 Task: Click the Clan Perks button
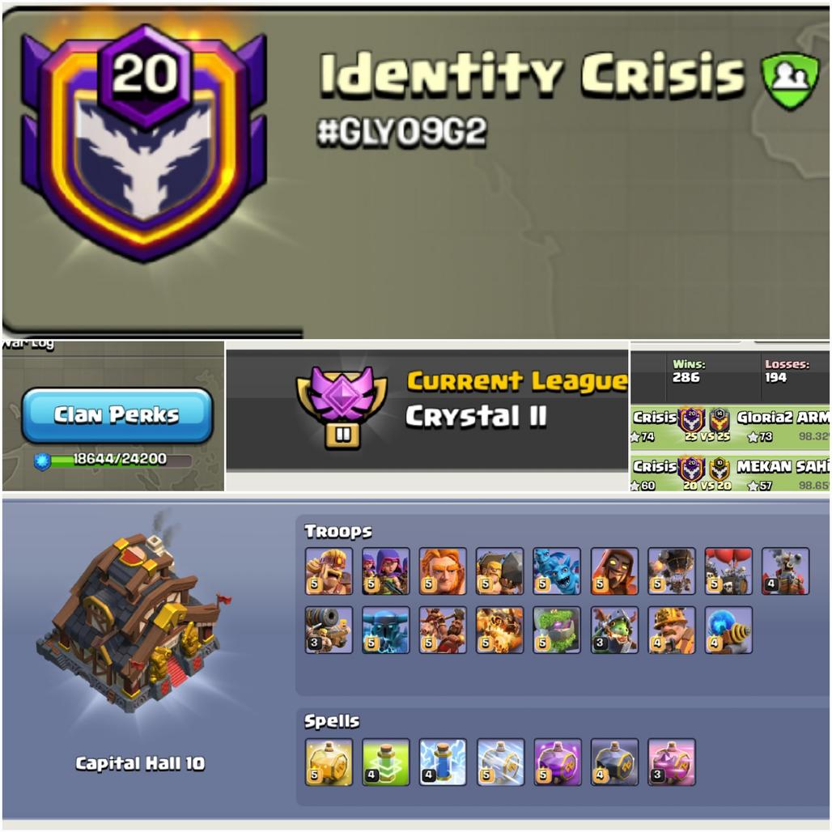pyautogui.click(x=117, y=415)
